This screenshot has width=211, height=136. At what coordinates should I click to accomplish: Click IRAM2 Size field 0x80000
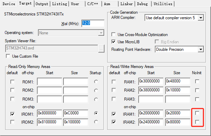coord(178,122)
